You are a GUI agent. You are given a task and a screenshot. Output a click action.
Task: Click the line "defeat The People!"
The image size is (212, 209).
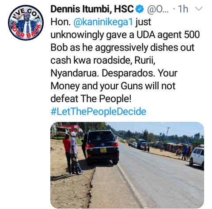point(91,99)
